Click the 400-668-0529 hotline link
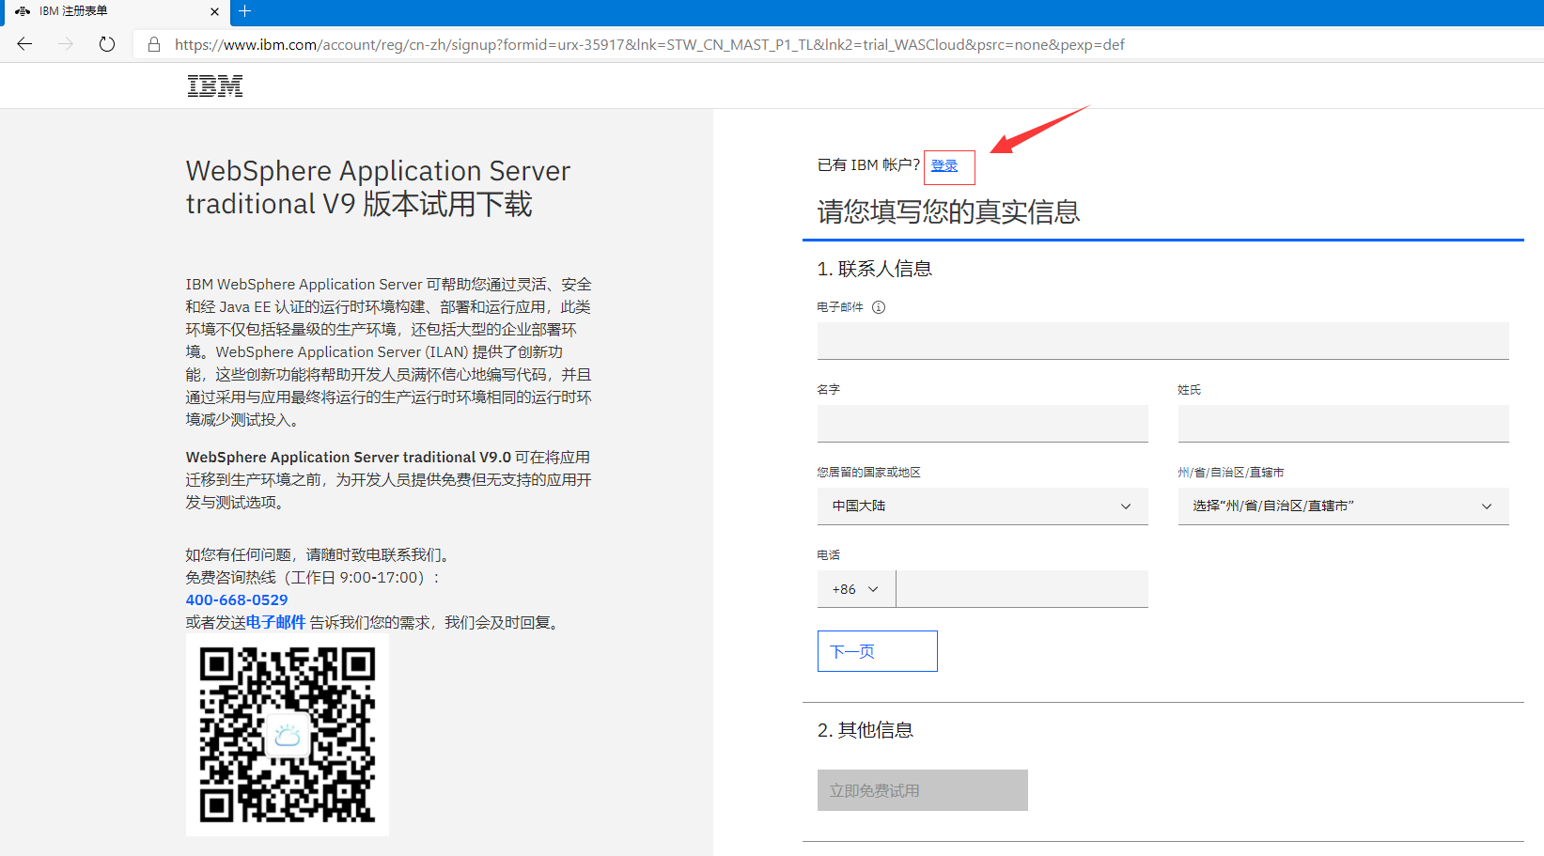1544x856 pixels. coord(236,599)
